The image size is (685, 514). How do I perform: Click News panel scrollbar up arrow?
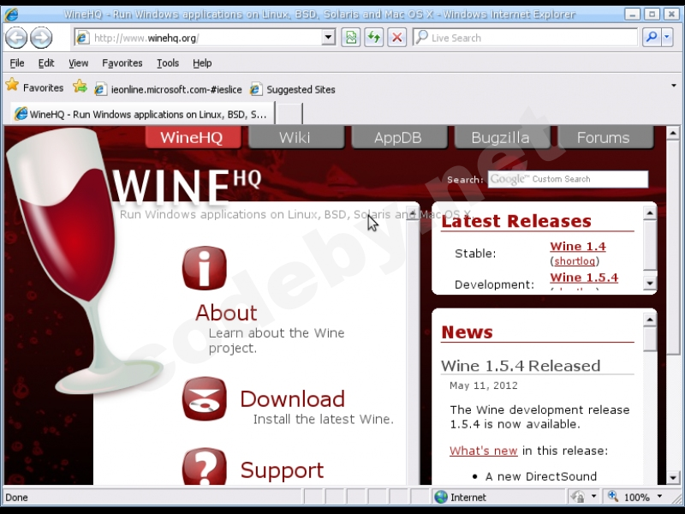650,320
